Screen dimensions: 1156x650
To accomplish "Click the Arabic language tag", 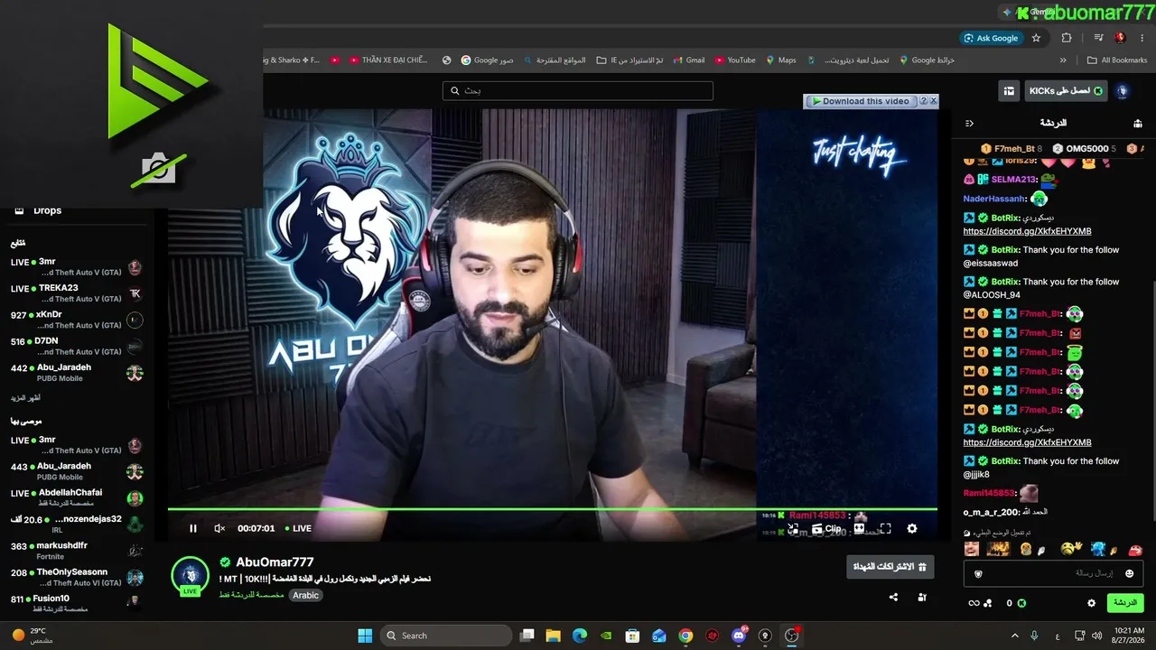I will (x=305, y=595).
